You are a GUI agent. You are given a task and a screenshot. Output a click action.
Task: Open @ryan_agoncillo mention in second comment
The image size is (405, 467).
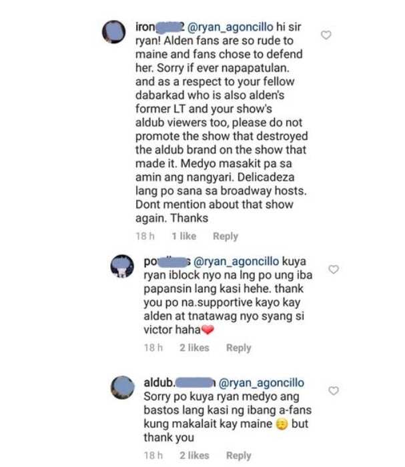(x=236, y=261)
